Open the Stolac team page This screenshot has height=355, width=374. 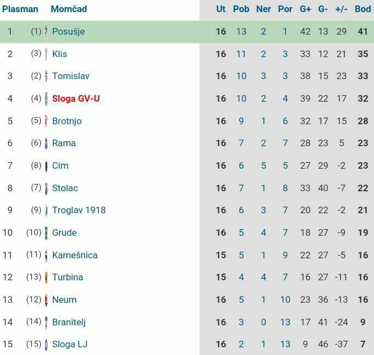tap(65, 188)
